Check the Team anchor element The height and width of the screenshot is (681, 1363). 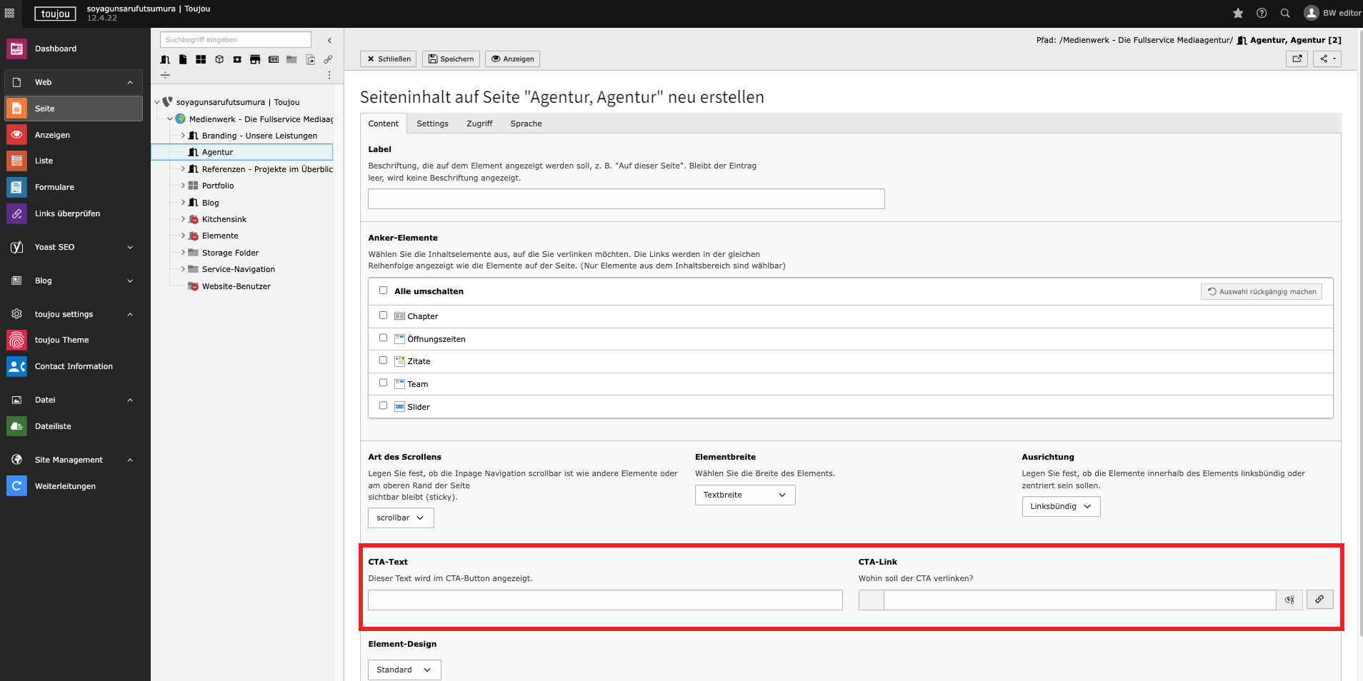(383, 383)
